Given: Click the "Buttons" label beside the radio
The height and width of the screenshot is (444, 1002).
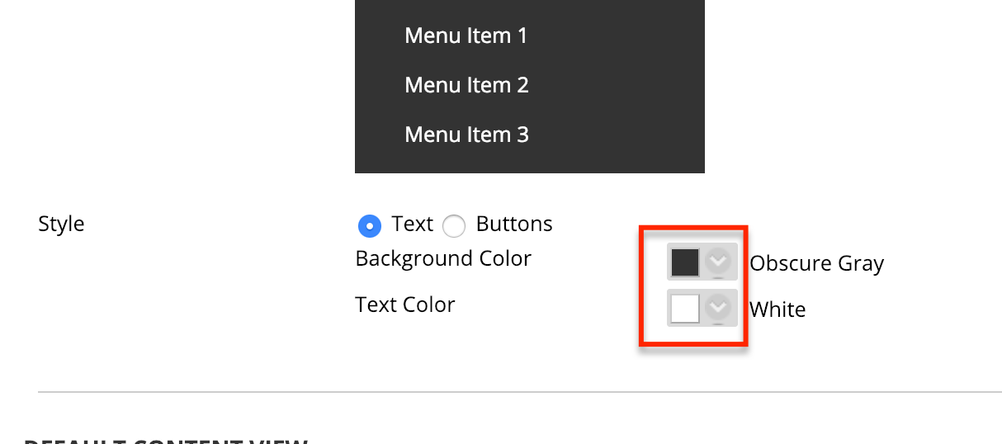Looking at the screenshot, I should pos(514,224).
